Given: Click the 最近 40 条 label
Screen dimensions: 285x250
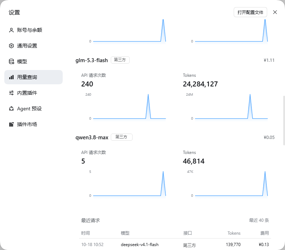Looking at the screenshot, I should tap(259, 220).
